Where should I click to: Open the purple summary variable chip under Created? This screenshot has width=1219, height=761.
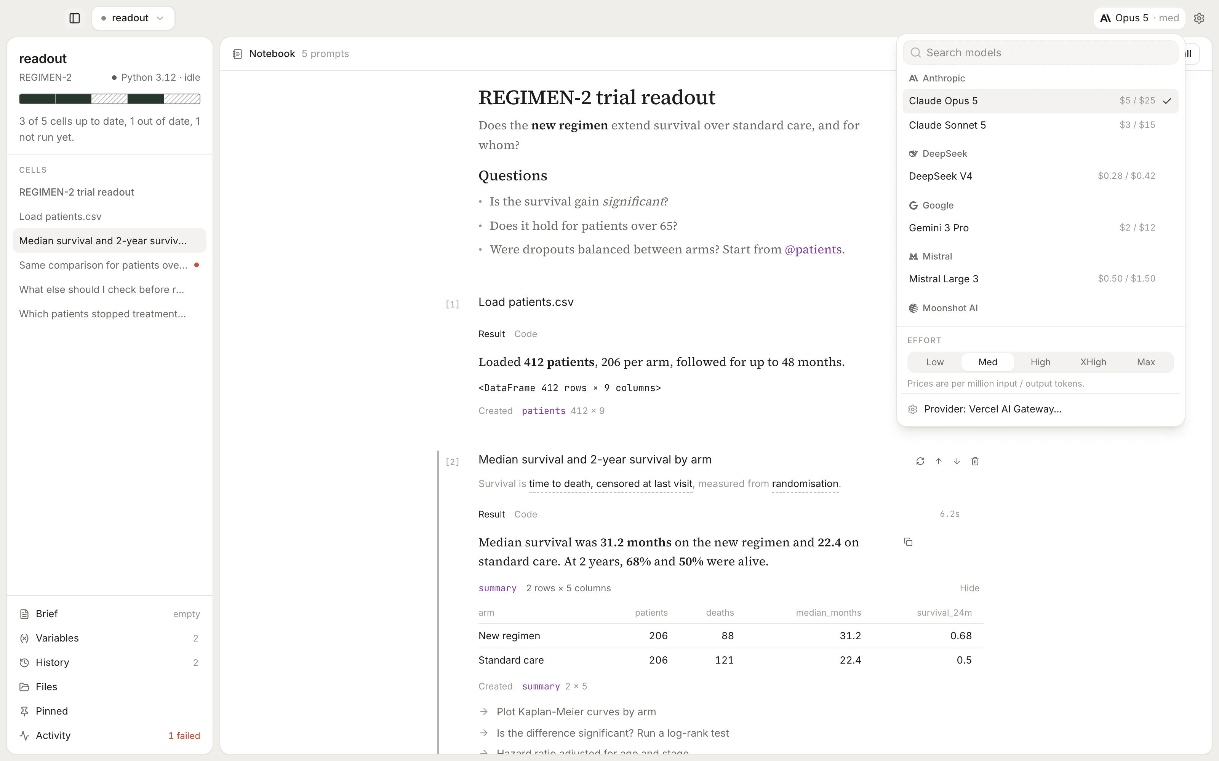pyautogui.click(x=541, y=686)
